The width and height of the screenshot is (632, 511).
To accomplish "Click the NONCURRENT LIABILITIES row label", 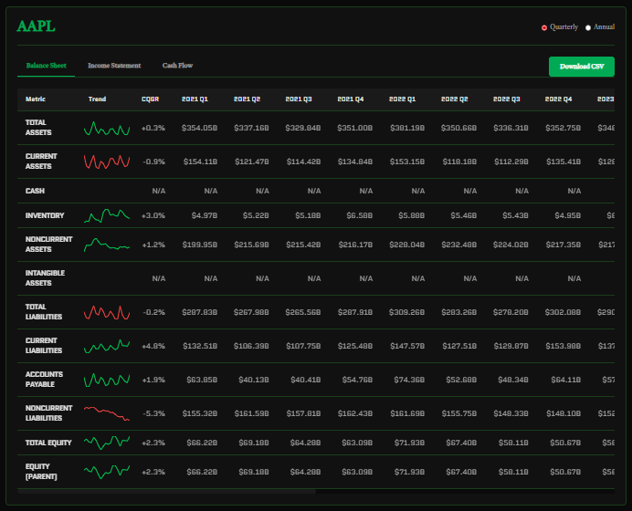I will pyautogui.click(x=48, y=413).
